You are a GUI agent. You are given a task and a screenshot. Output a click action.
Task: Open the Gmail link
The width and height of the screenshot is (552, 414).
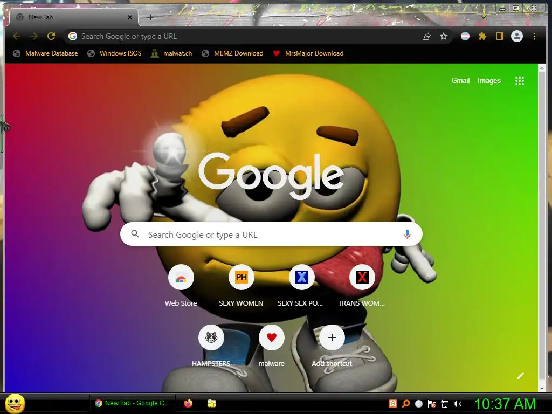[x=460, y=81]
